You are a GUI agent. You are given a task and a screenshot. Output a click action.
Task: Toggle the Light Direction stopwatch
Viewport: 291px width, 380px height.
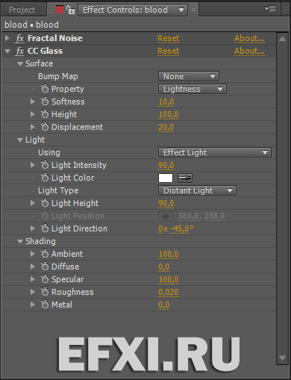(45, 228)
